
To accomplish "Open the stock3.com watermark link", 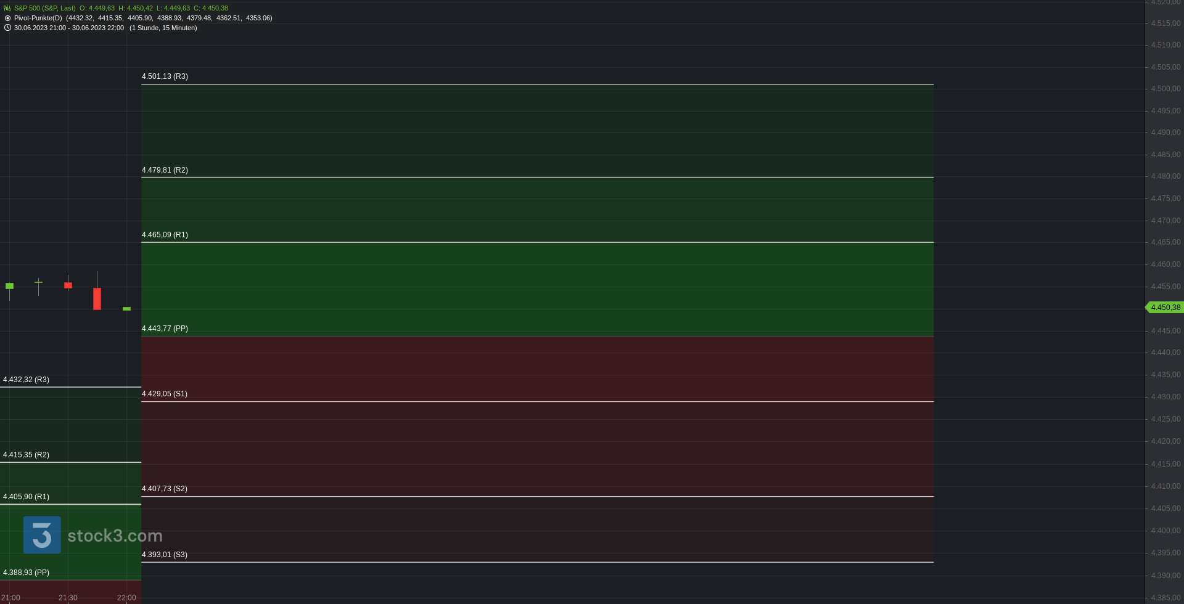I will point(115,536).
